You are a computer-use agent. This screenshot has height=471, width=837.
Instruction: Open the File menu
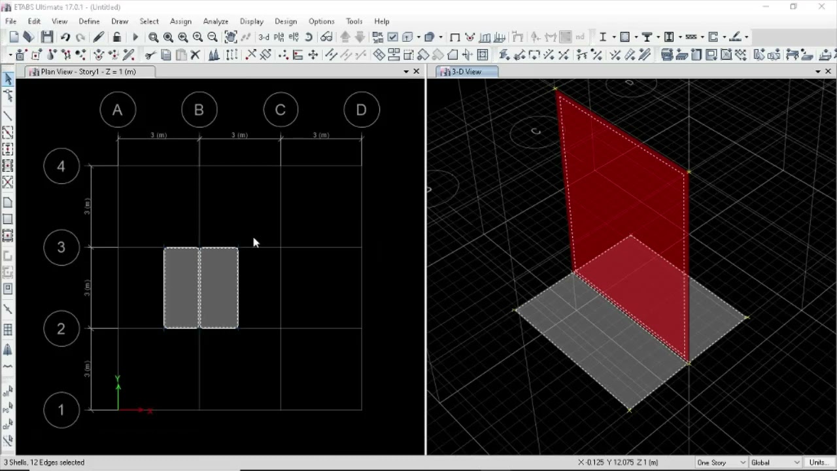click(11, 21)
